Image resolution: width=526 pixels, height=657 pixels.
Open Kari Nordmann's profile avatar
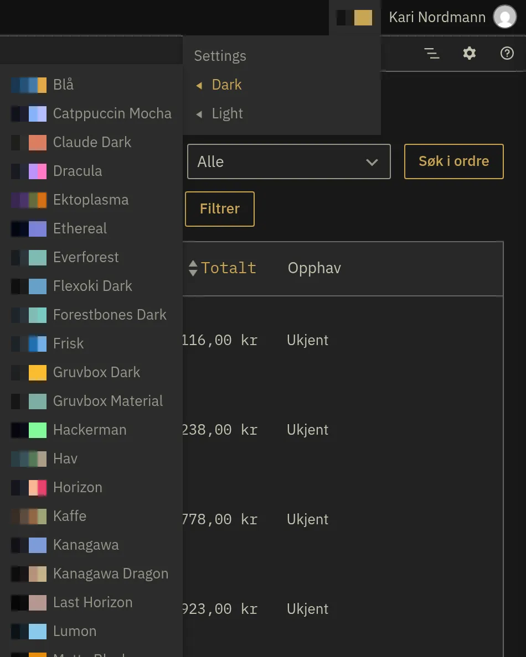click(x=504, y=17)
